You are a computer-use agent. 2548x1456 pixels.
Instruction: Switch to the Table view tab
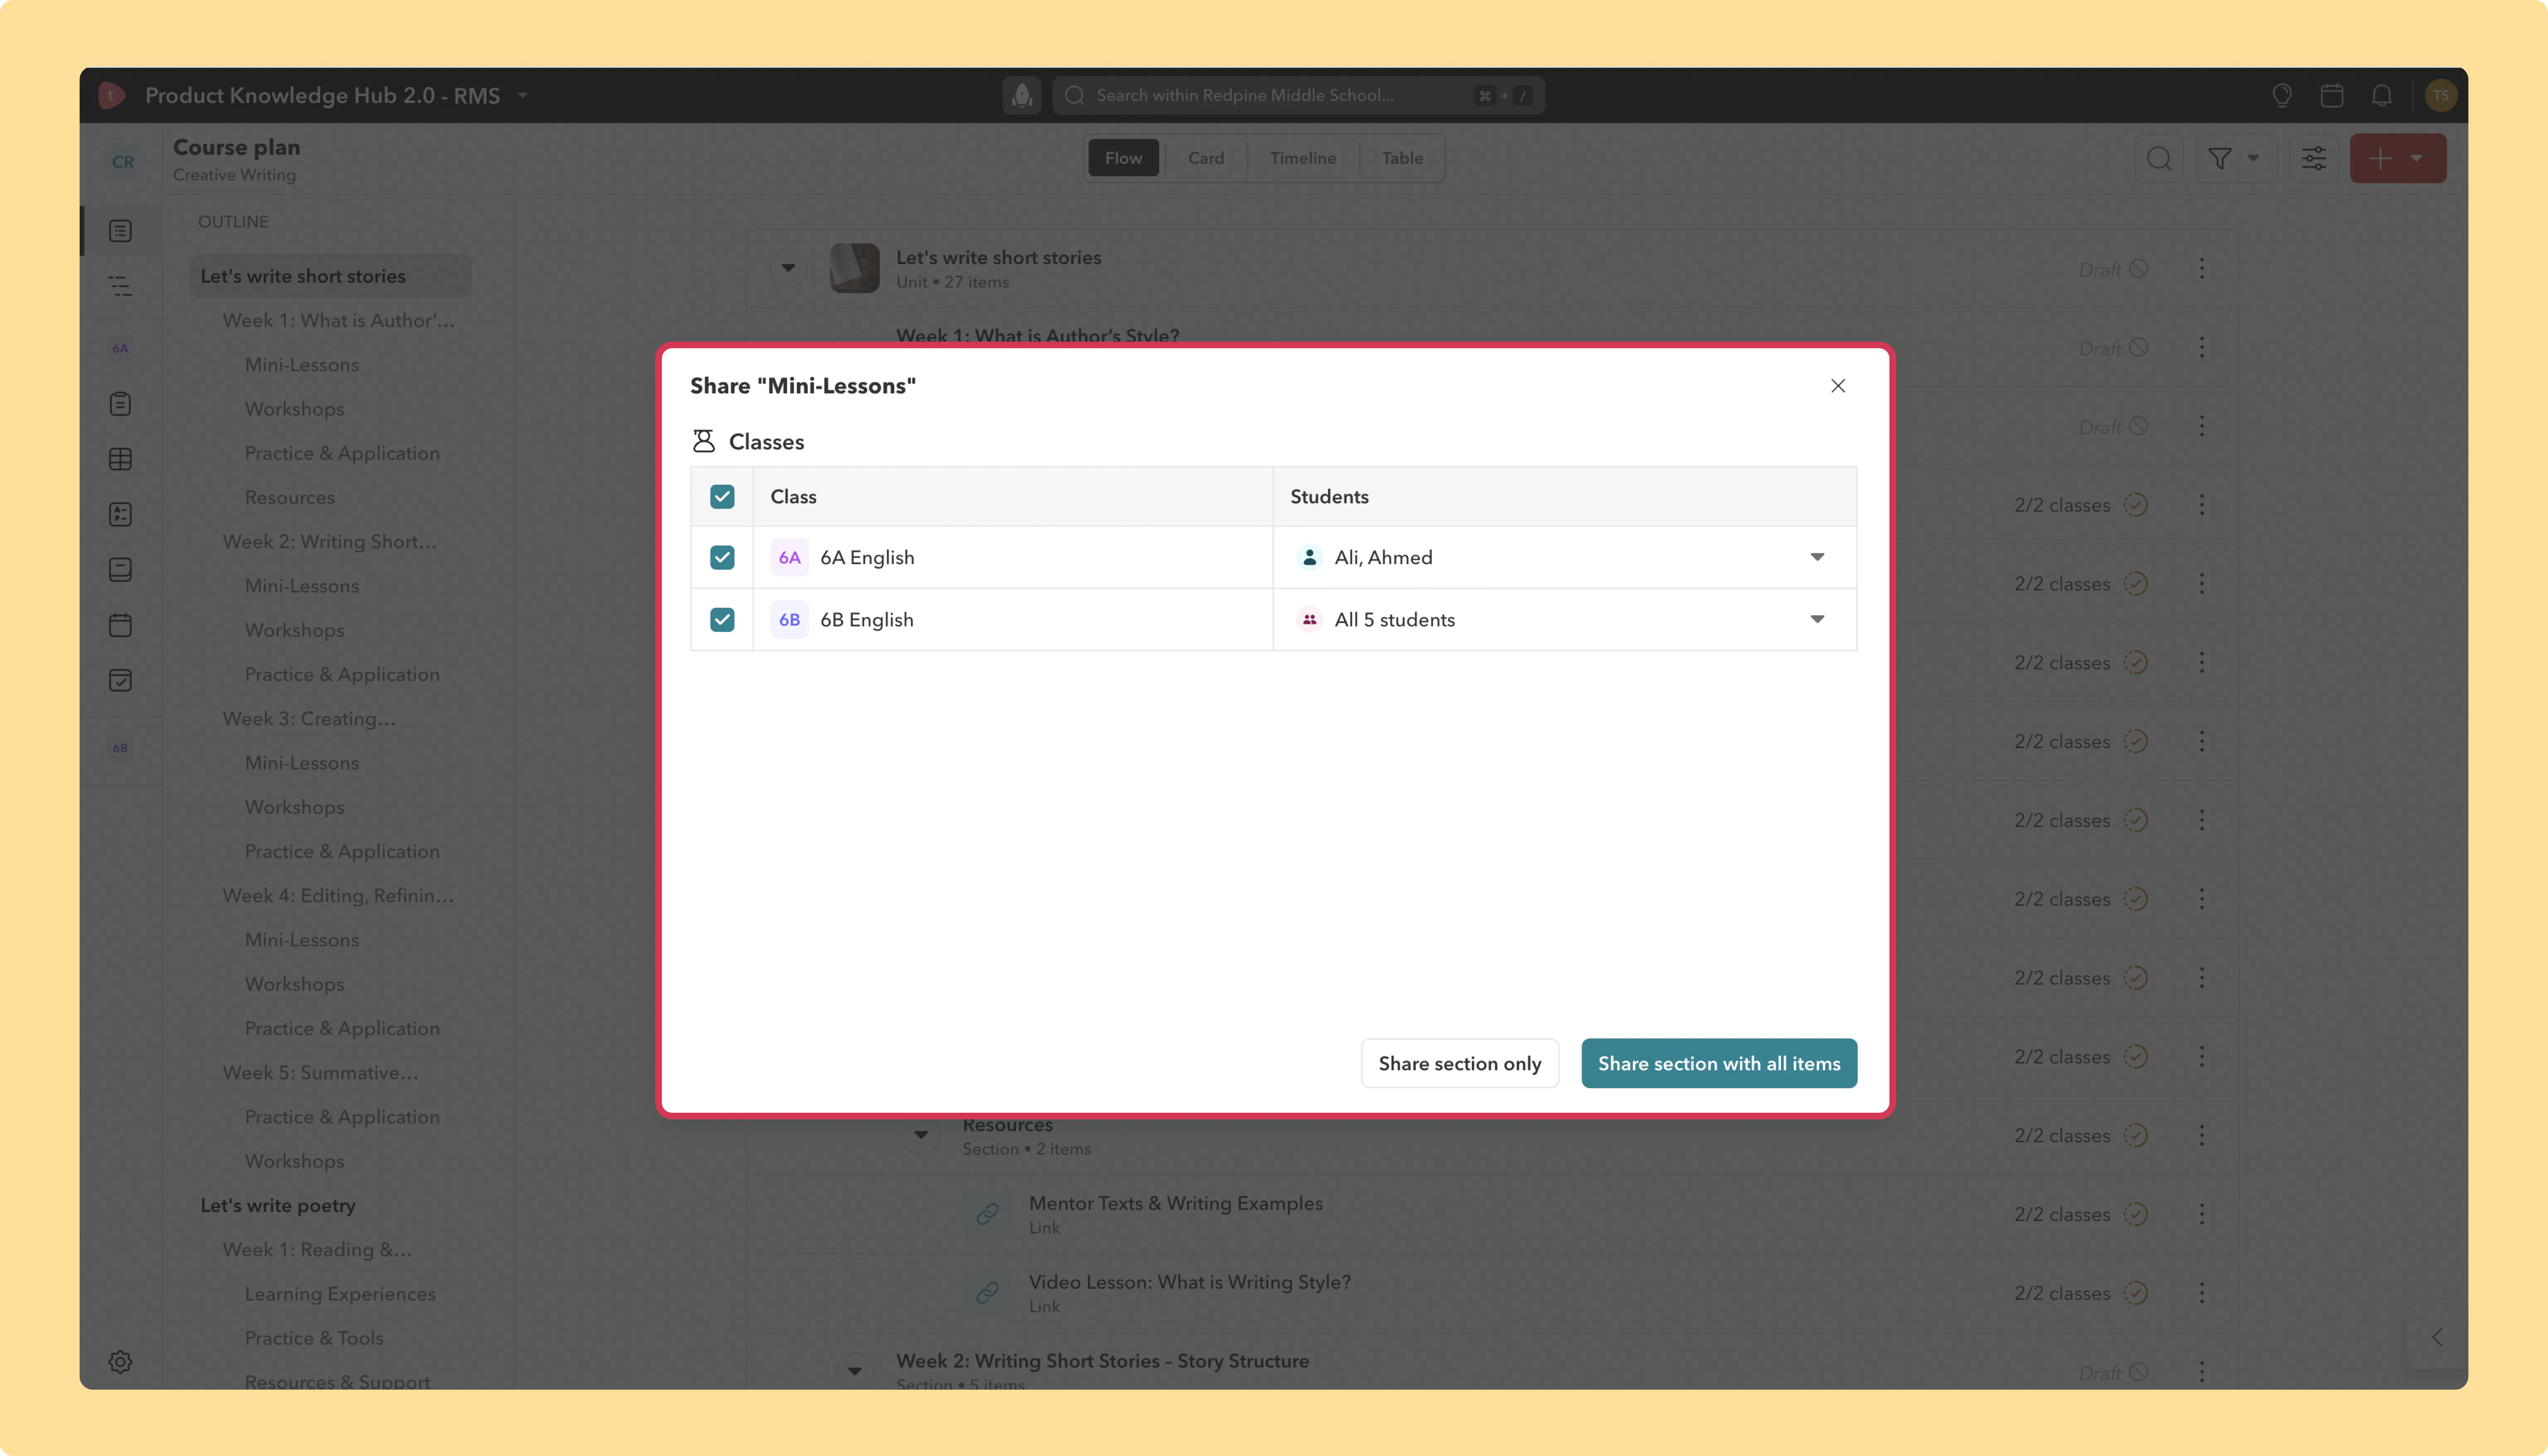coord(1402,158)
